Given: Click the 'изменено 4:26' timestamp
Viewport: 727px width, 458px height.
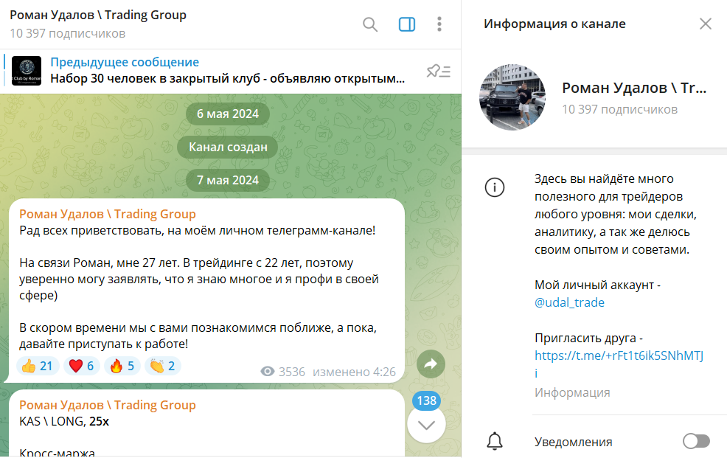Looking at the screenshot, I should [354, 372].
